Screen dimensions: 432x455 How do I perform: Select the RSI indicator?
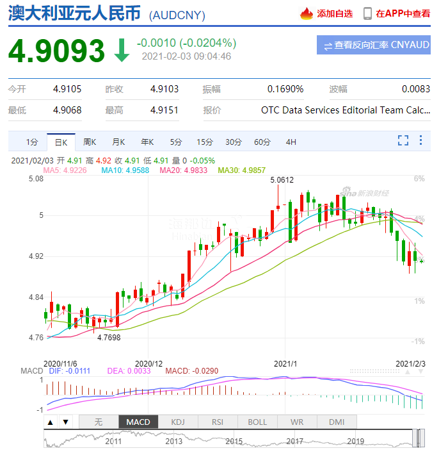pyautogui.click(x=218, y=422)
